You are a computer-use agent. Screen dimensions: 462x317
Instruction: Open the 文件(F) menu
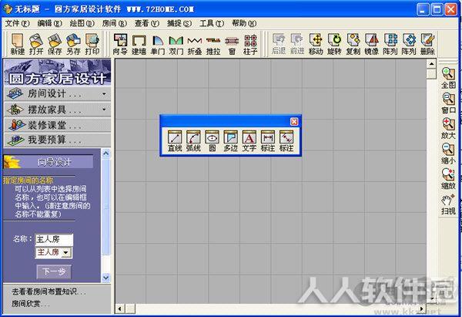tap(18, 23)
